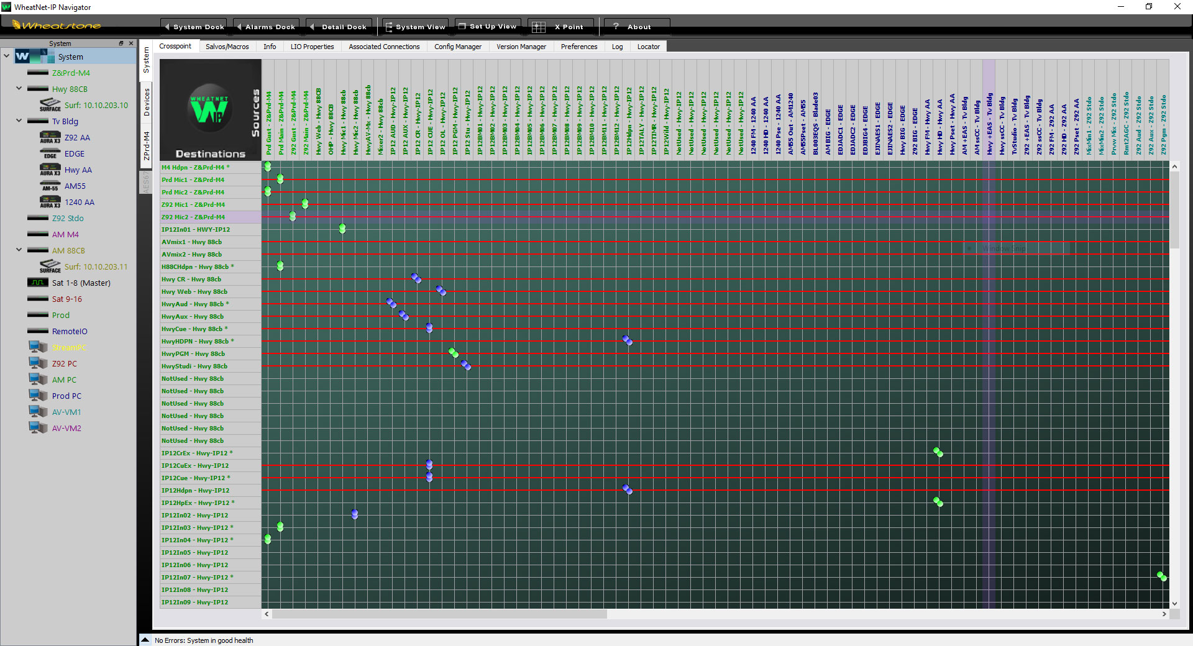Open the Locator tab
Screen dimensions: 1193x646
click(649, 47)
